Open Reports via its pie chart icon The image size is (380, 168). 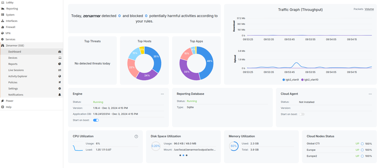tap(60, 64)
